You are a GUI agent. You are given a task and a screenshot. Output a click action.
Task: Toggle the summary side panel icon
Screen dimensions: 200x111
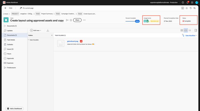point(196,30)
